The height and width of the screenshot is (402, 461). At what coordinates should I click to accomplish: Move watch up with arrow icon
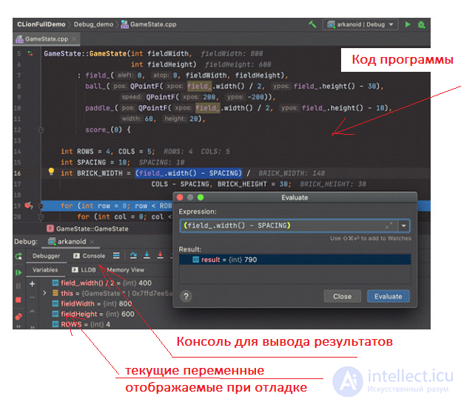tap(33, 311)
